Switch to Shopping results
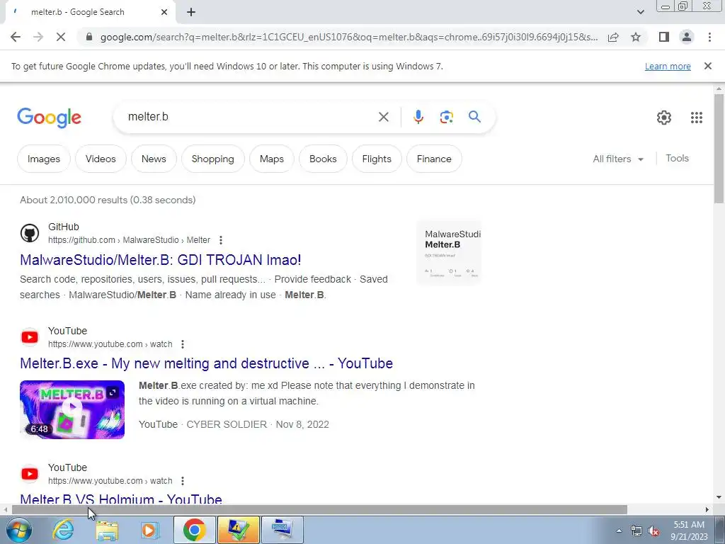The height and width of the screenshot is (544, 725). pos(212,159)
